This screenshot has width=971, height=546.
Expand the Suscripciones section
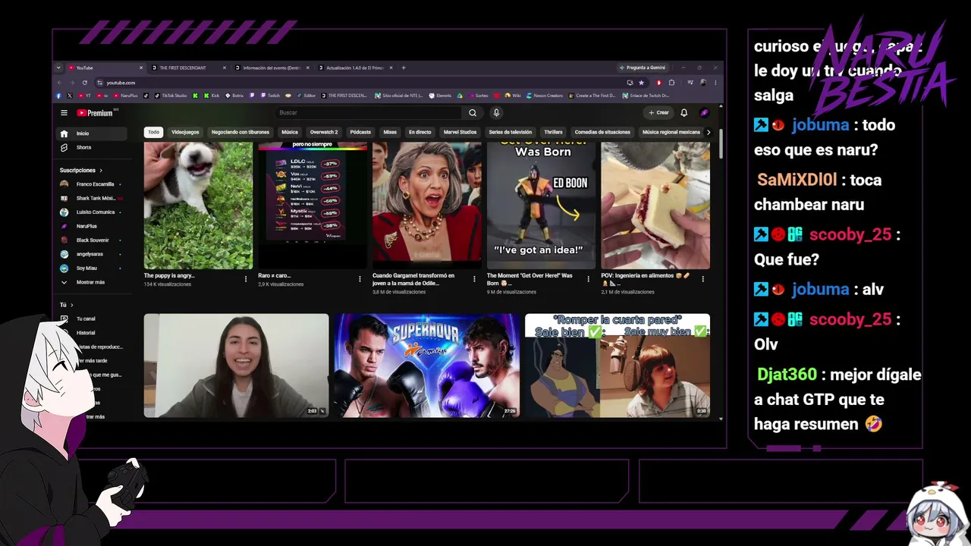point(81,171)
